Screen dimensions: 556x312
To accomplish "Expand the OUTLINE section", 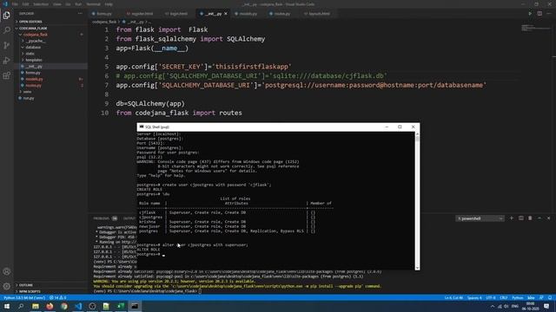I will pos(25,285).
